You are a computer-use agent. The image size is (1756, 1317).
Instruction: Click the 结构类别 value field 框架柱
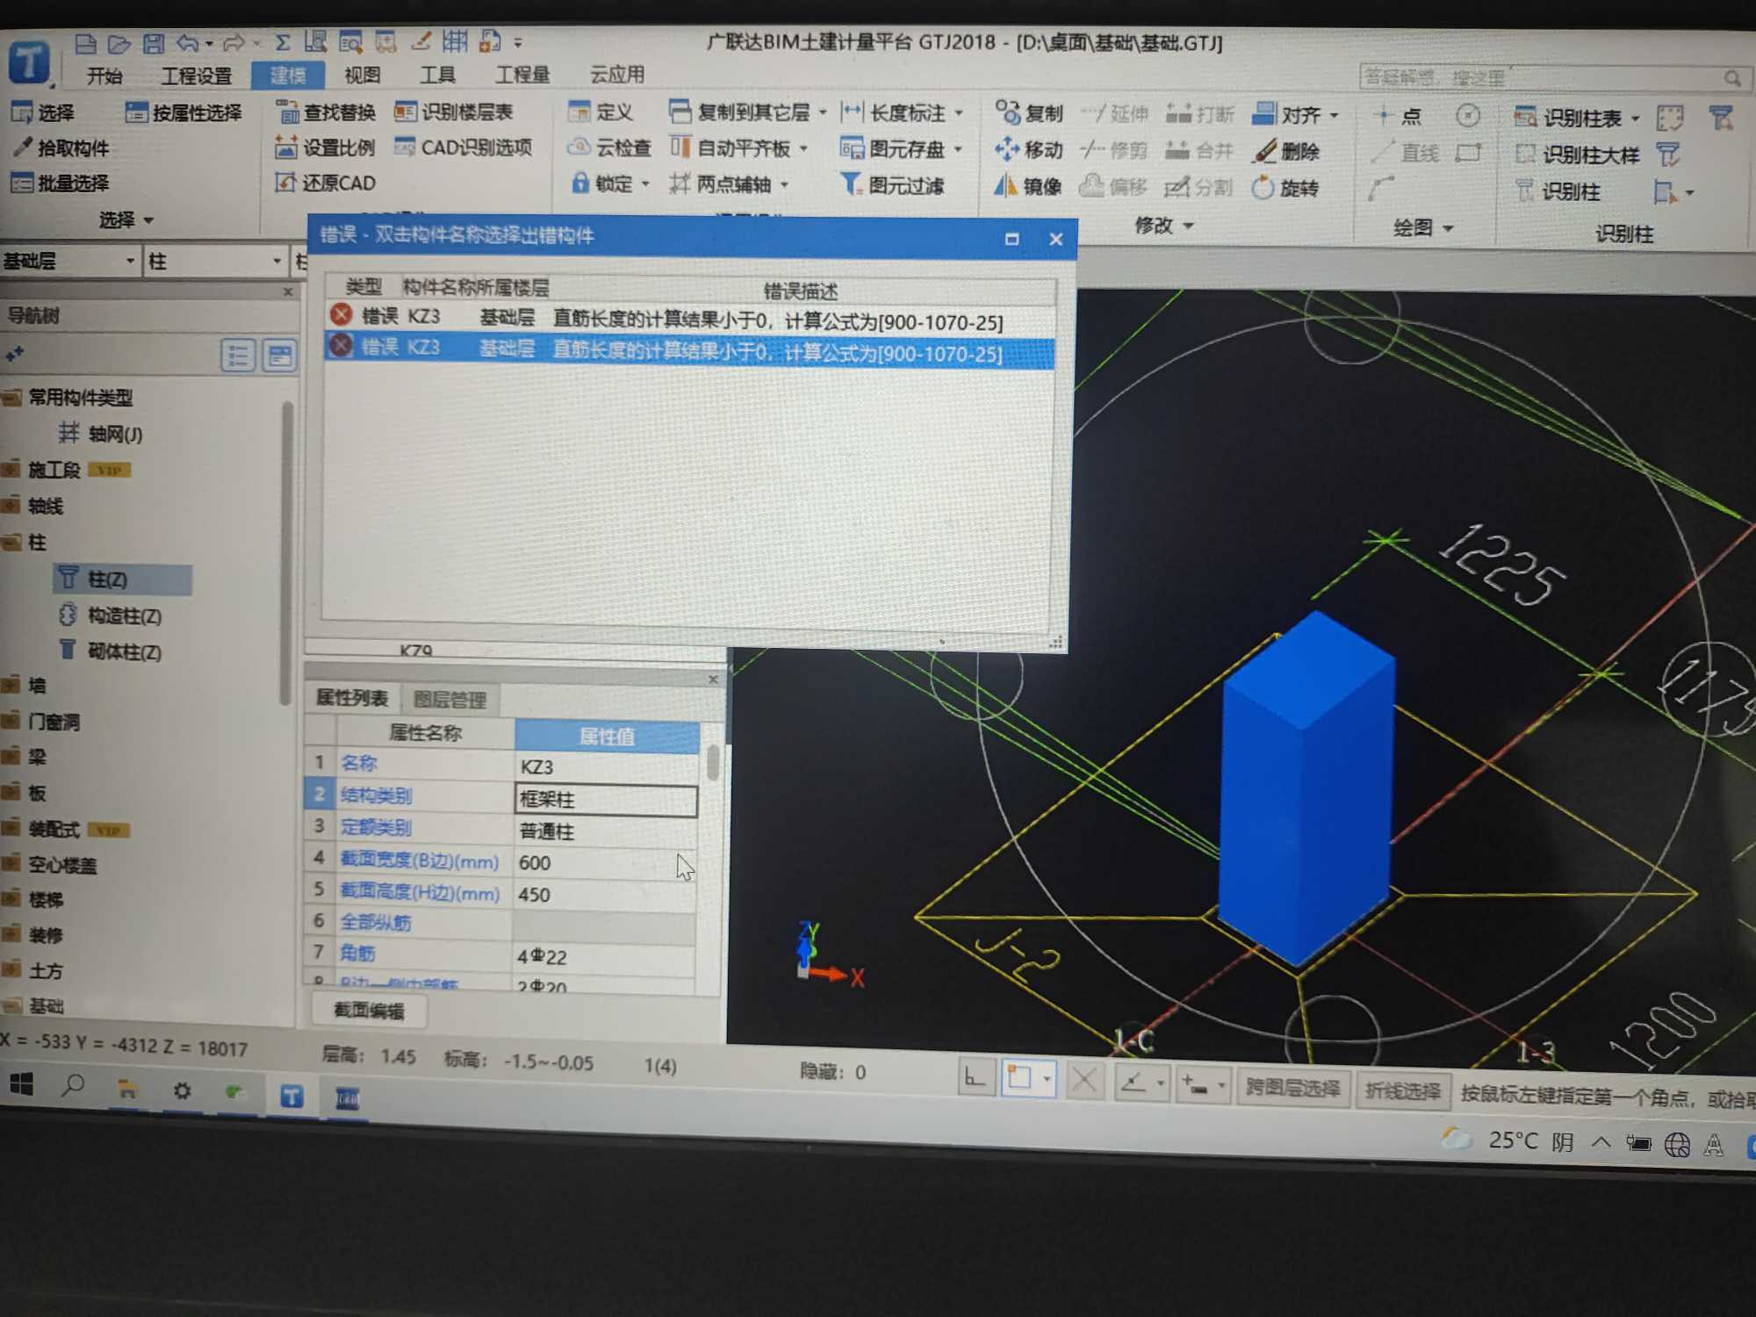coord(605,800)
